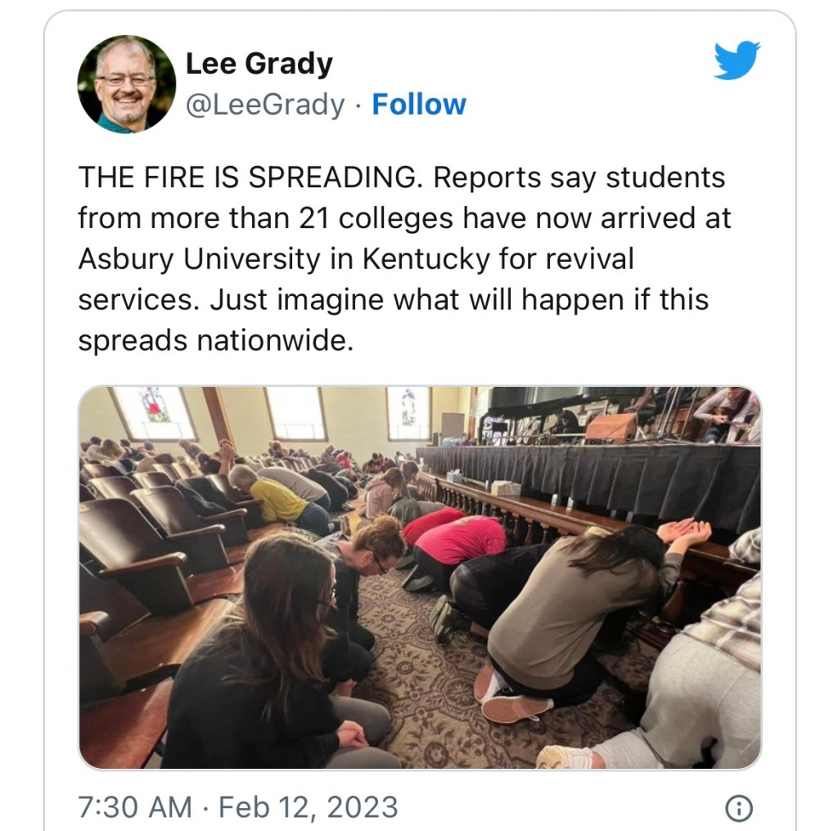Screen dimensions: 838x831
Task: Open the embedded revival photo
Action: [419, 577]
